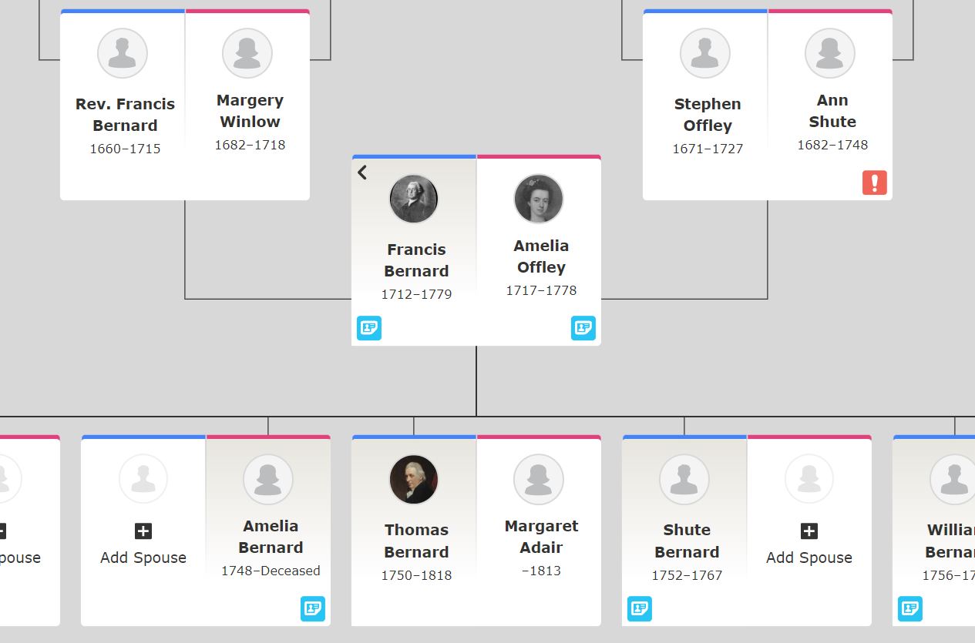Open the record hint on William Bernard's card
This screenshot has width=975, height=643.
pos(910,608)
